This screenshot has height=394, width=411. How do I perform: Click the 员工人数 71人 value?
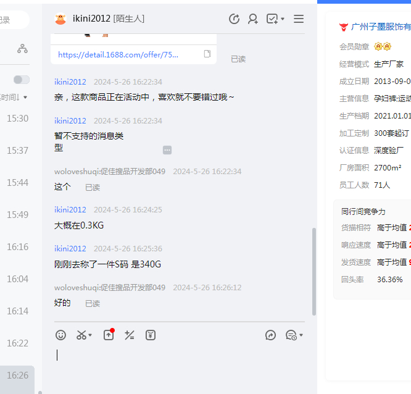click(382, 185)
